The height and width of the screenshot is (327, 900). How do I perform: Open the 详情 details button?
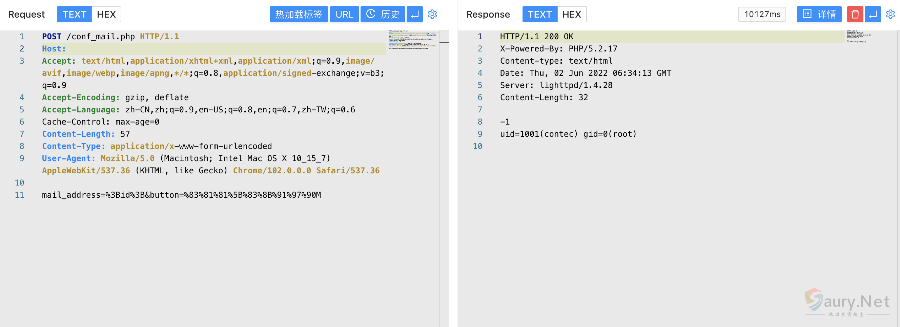[x=819, y=14]
